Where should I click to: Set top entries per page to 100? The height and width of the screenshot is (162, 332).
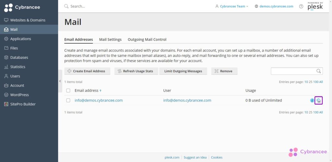coord(315,82)
